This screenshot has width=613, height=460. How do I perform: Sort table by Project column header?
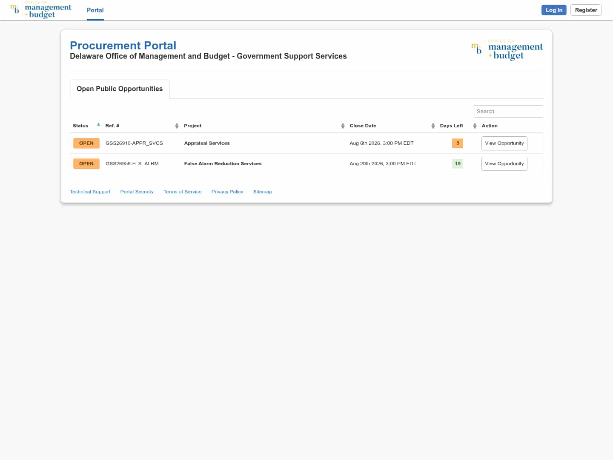tap(264, 126)
